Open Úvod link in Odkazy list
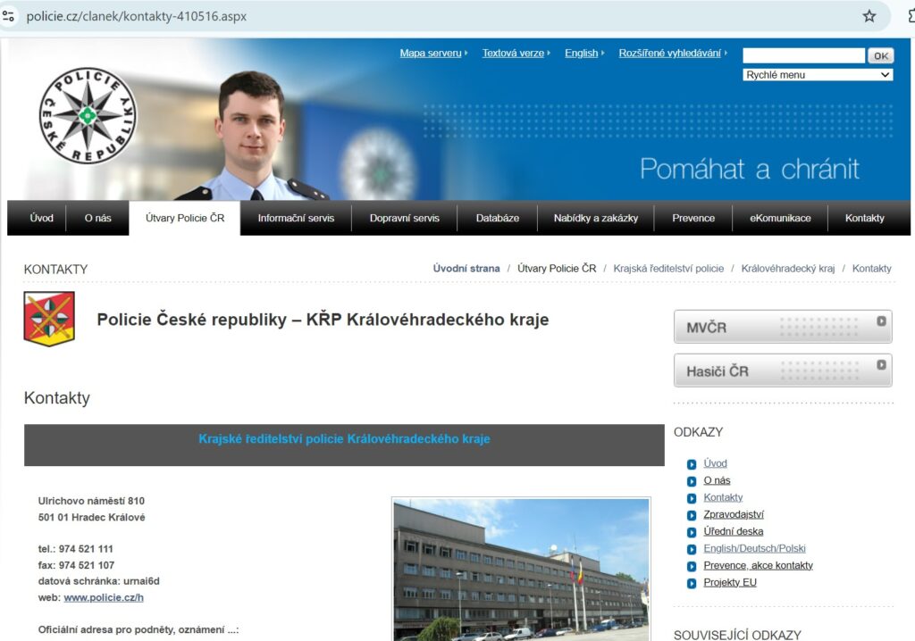 click(715, 463)
